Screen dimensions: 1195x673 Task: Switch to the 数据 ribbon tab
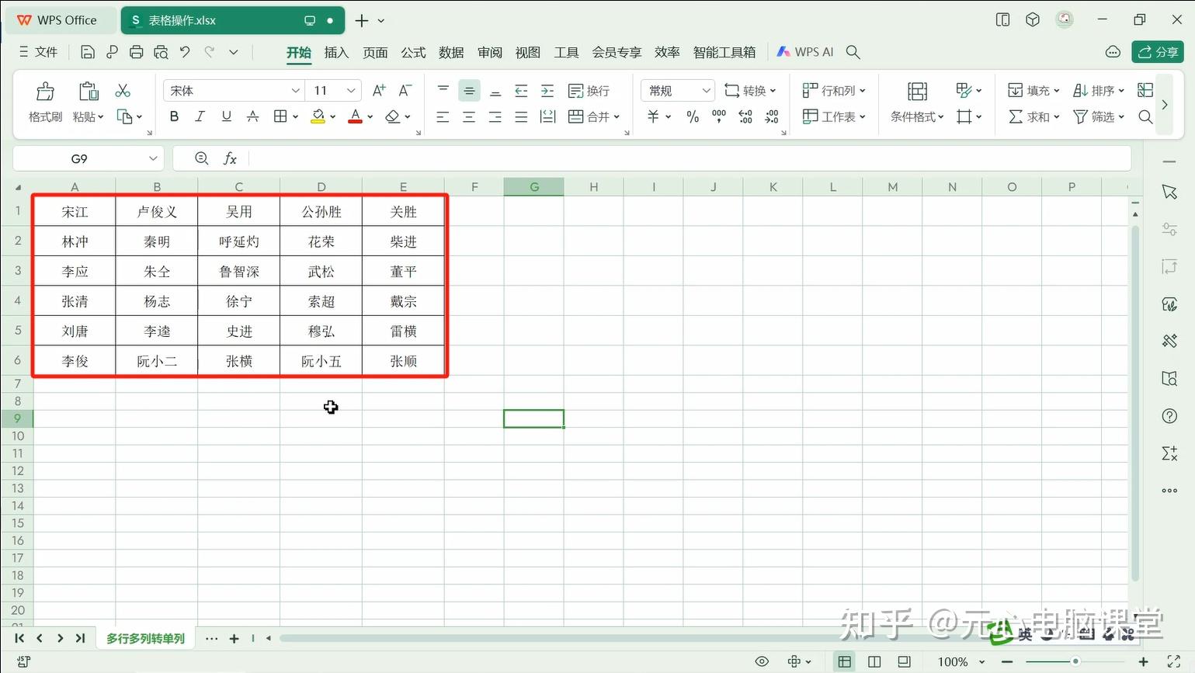tap(450, 52)
